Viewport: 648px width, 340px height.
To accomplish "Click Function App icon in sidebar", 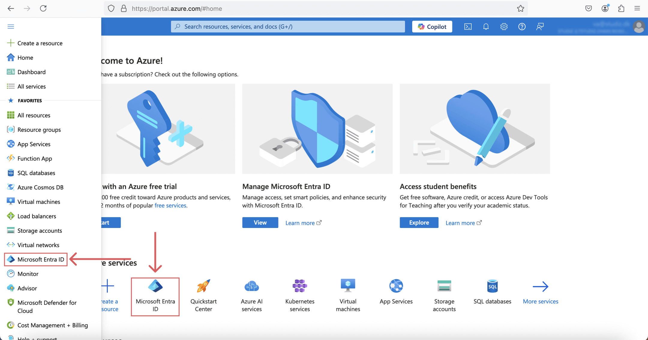I will (x=11, y=159).
